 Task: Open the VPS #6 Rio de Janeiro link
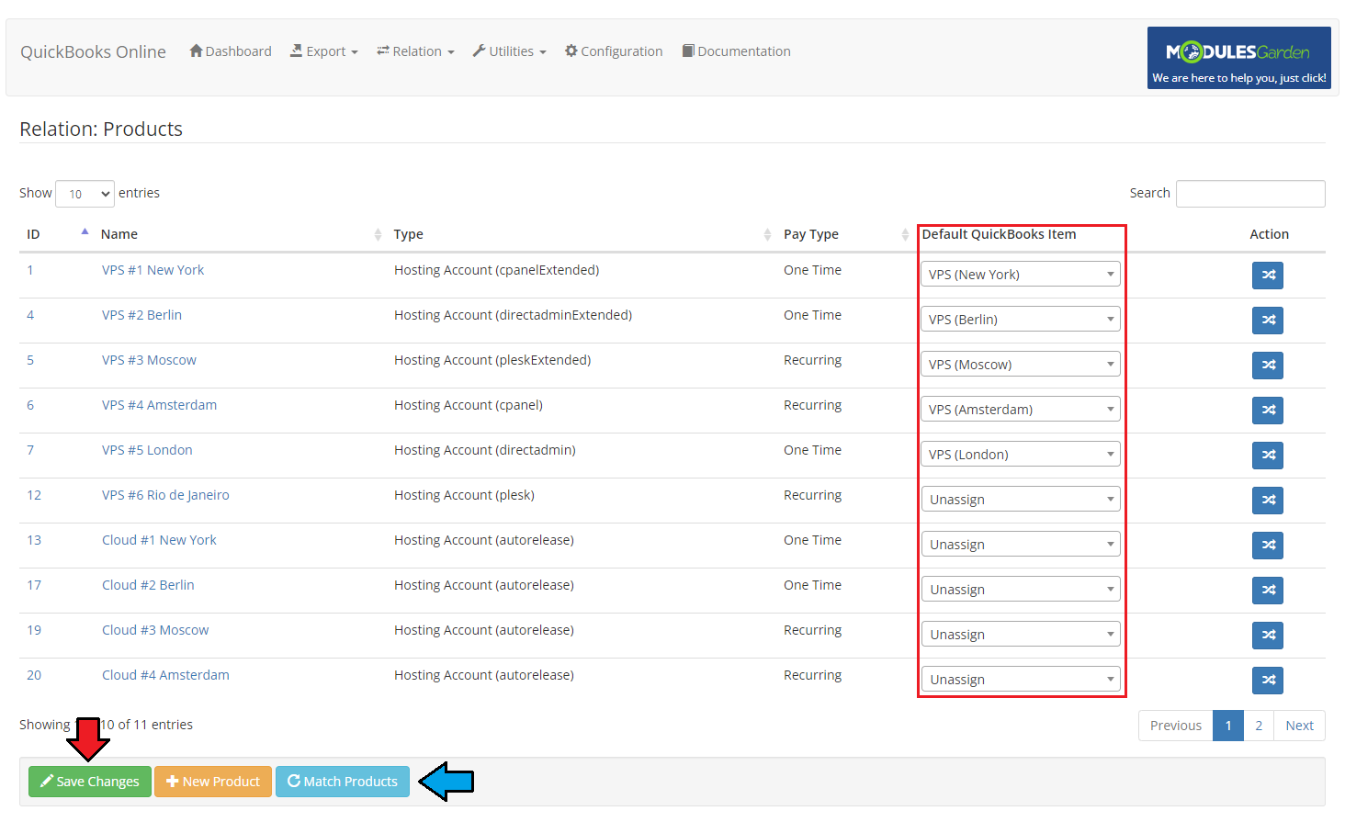[x=165, y=495]
